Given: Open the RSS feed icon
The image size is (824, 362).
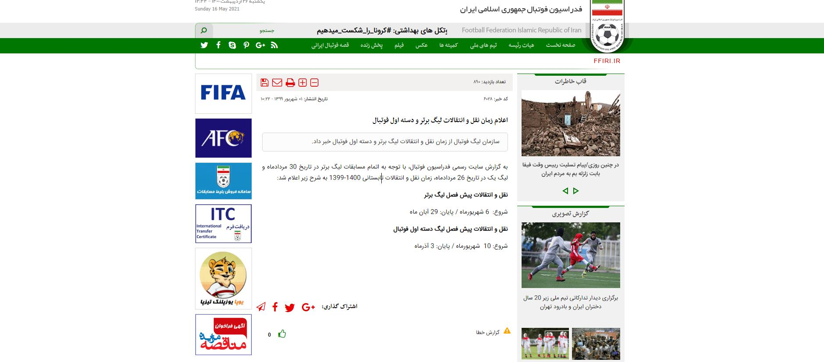Looking at the screenshot, I should pos(274,45).
